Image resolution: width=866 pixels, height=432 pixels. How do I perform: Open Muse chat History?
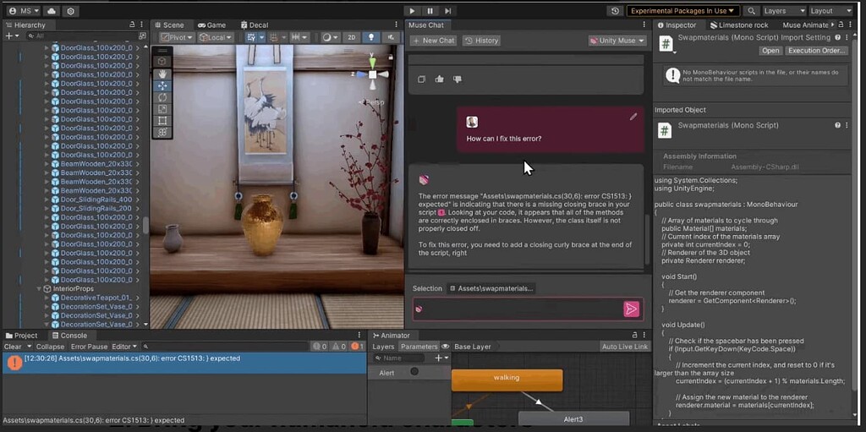tap(481, 41)
